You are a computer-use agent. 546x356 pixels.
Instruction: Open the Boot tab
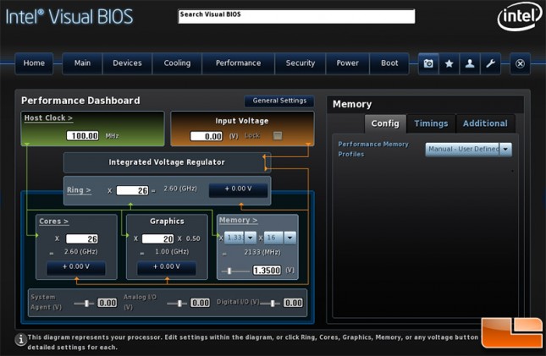tap(389, 63)
